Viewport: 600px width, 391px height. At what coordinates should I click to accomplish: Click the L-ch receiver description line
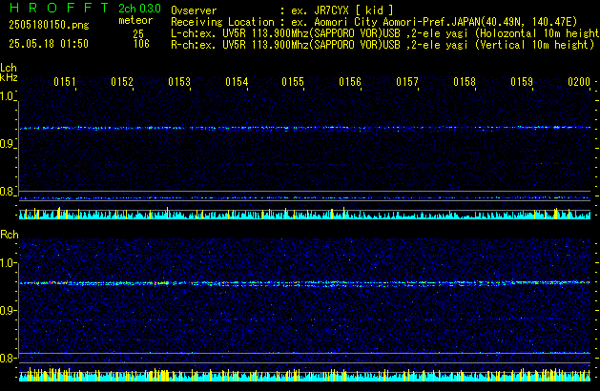coord(385,33)
